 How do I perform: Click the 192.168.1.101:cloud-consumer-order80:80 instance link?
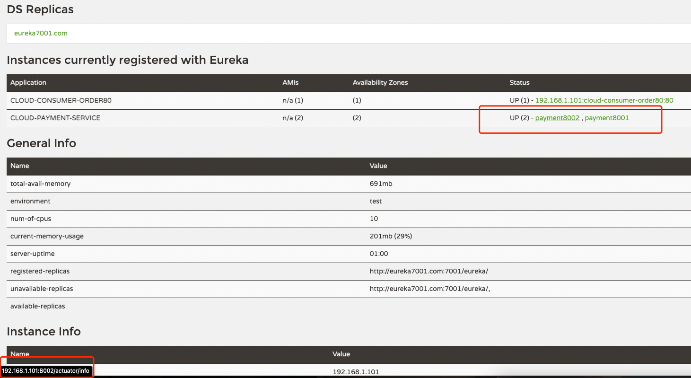tap(604, 100)
